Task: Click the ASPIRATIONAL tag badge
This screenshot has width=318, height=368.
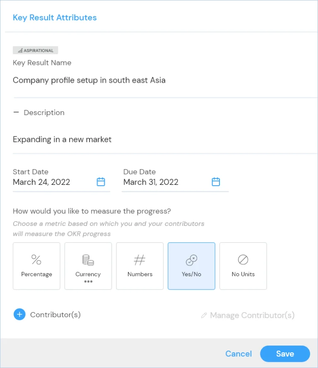Action: (x=36, y=50)
